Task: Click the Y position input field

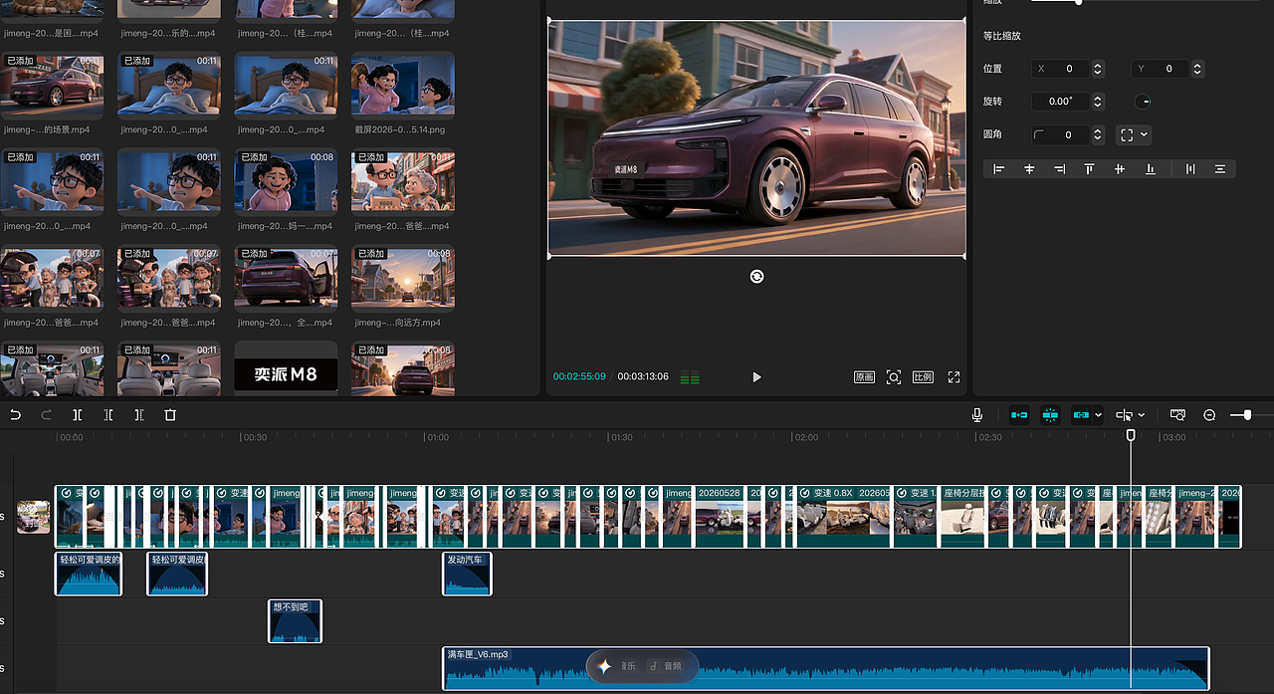Action: click(1161, 69)
